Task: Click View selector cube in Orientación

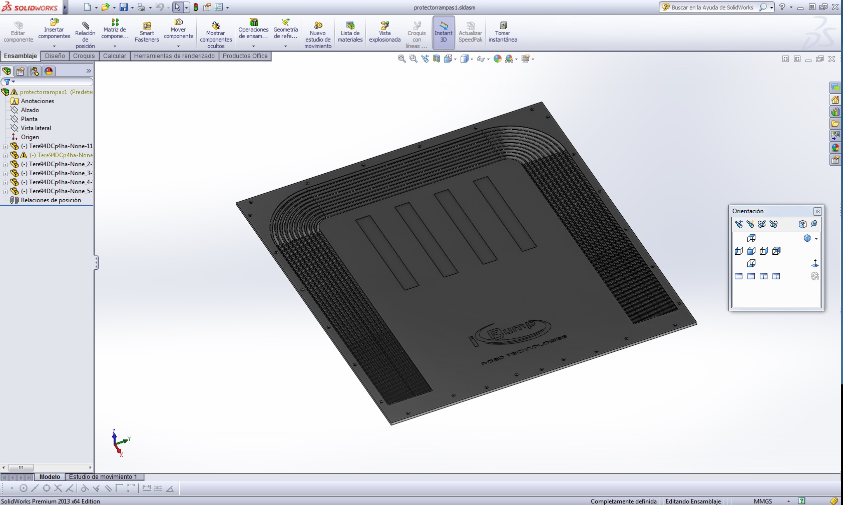Action: pyautogui.click(x=802, y=224)
